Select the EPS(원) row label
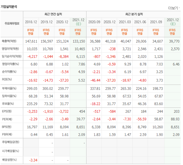183x165 pixels. point(7,111)
